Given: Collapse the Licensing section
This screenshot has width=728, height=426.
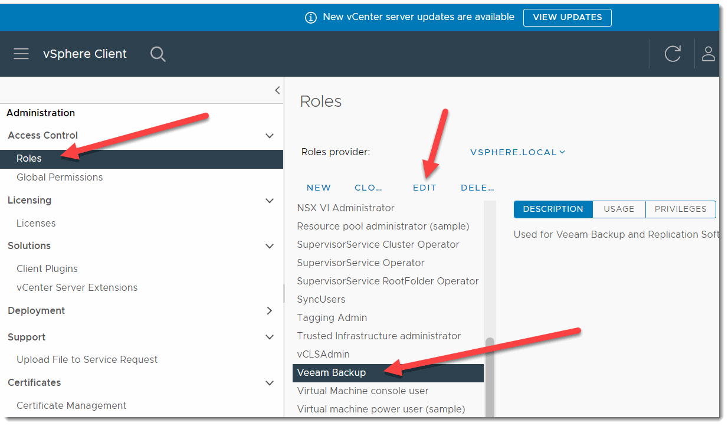Looking at the screenshot, I should [x=270, y=201].
